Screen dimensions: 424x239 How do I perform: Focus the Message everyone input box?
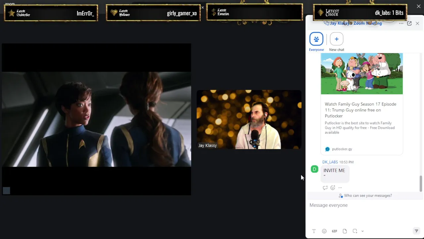pyautogui.click(x=364, y=212)
